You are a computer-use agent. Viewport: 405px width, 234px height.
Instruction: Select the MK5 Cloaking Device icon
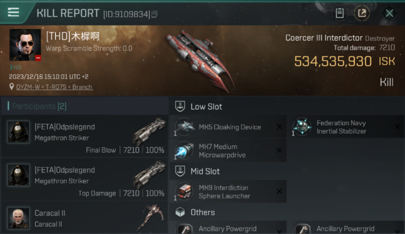pos(184,127)
